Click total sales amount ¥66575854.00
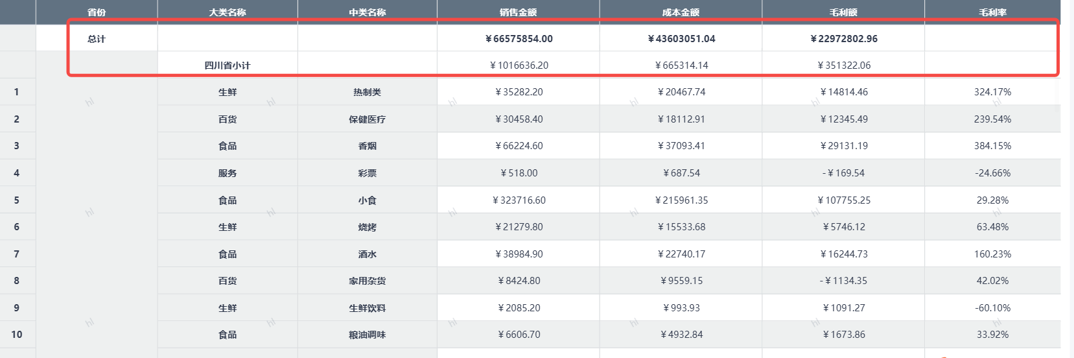 coord(519,39)
